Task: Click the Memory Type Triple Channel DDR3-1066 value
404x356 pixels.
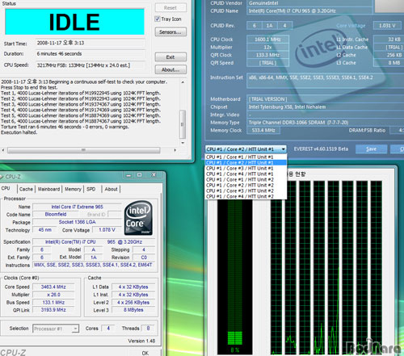Action: (325, 123)
